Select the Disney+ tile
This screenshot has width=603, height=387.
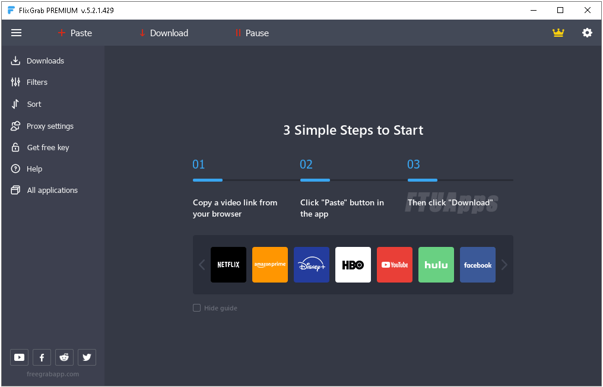312,265
